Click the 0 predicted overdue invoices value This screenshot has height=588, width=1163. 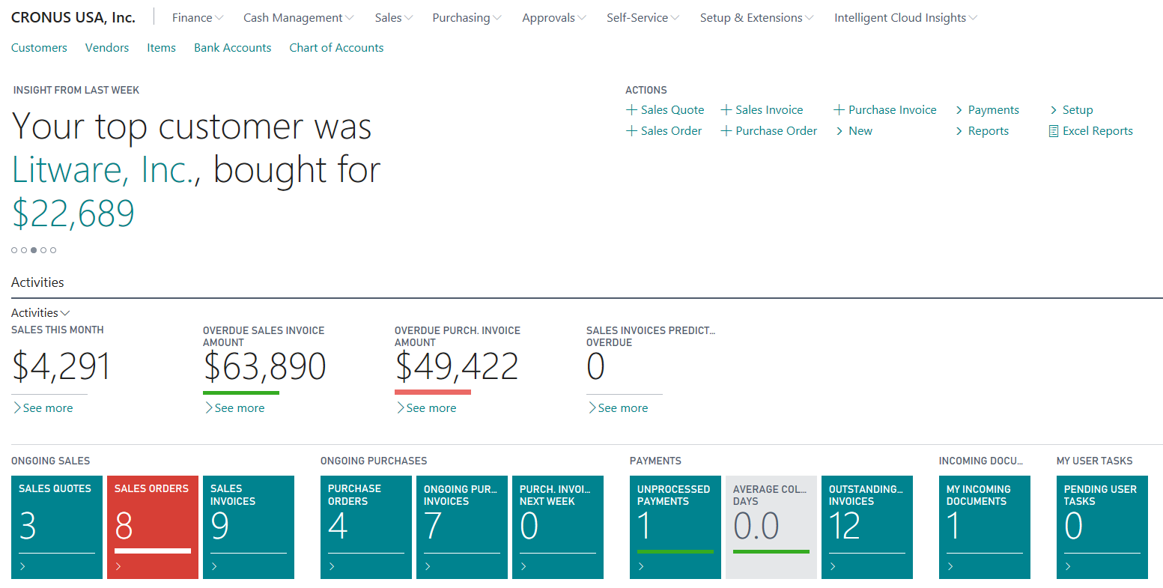click(596, 367)
